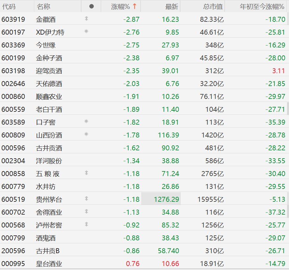Screen dimensions: 289x270
Task: Sort by the 最新 column header
Action: [x=172, y=7]
